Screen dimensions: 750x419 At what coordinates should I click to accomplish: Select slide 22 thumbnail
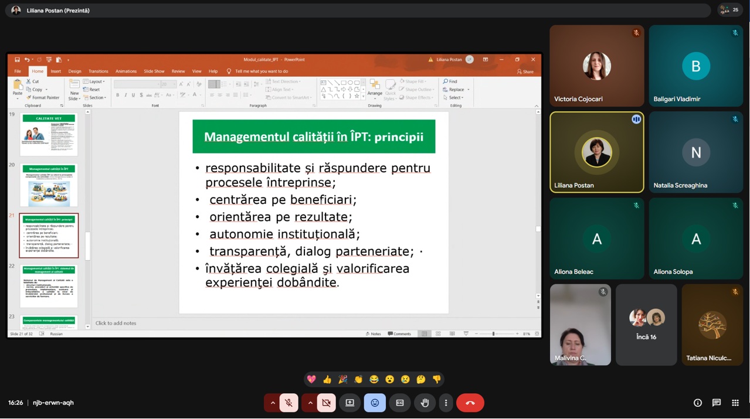coord(49,286)
